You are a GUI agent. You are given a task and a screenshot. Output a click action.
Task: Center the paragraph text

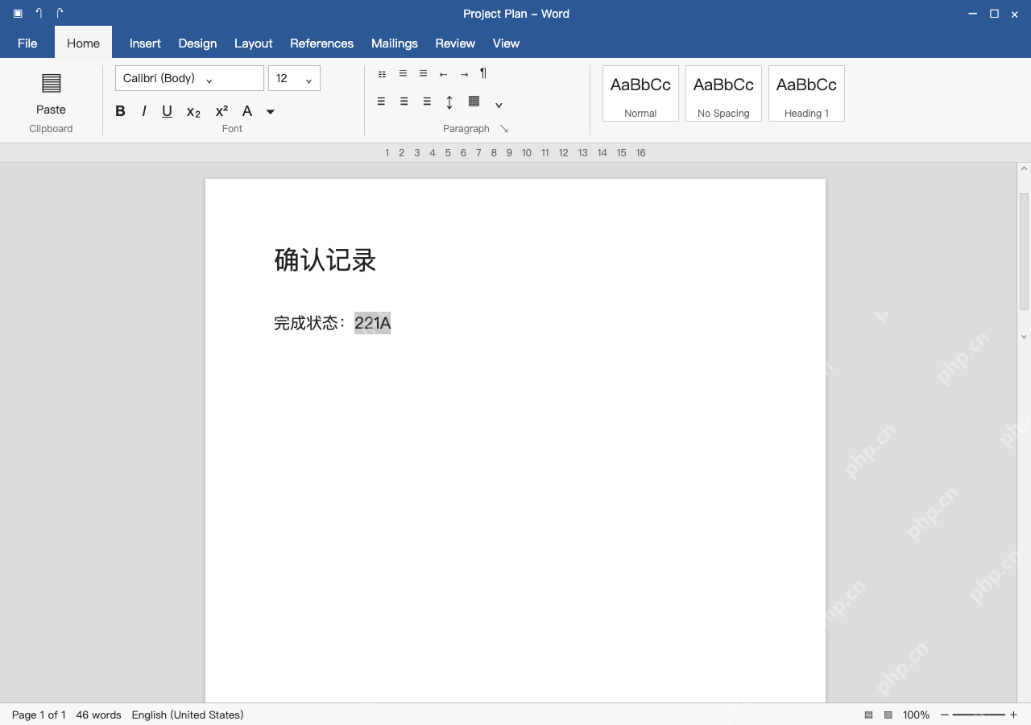[x=404, y=101]
